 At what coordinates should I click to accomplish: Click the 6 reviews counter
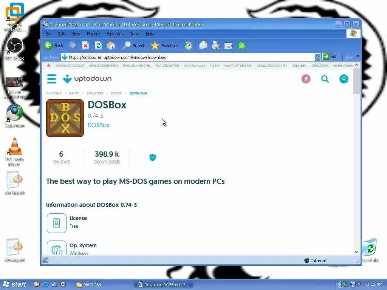(61, 157)
